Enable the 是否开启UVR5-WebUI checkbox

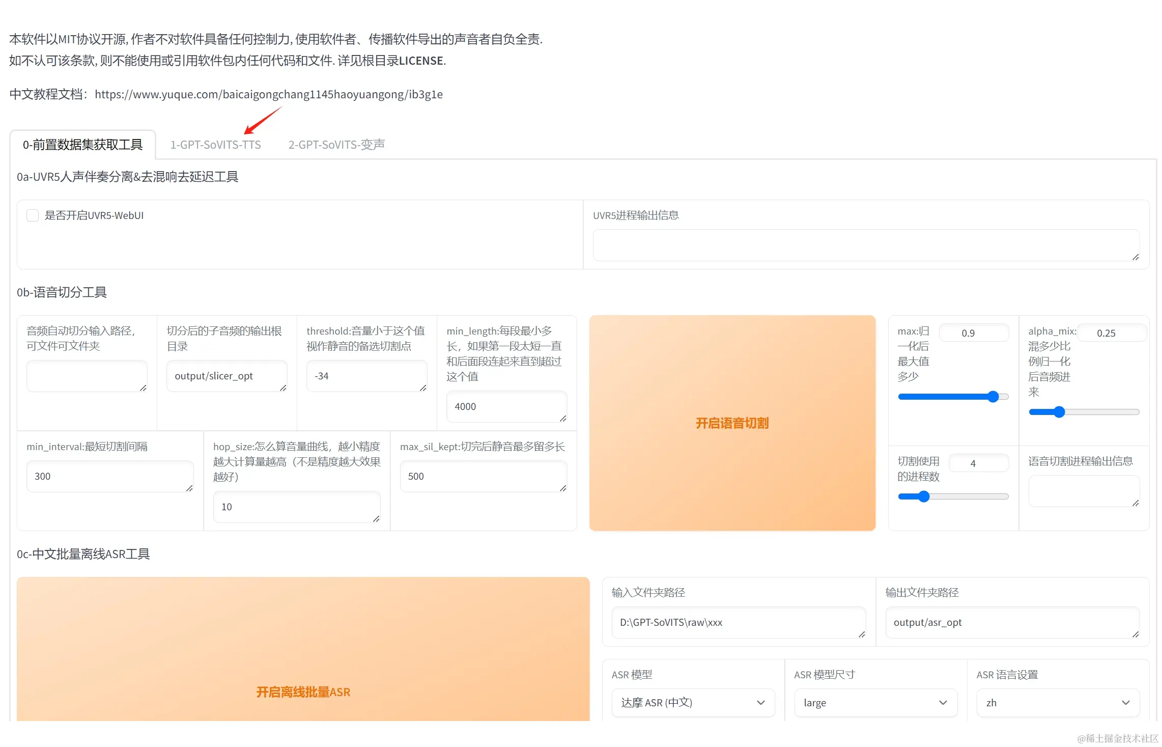click(x=33, y=215)
